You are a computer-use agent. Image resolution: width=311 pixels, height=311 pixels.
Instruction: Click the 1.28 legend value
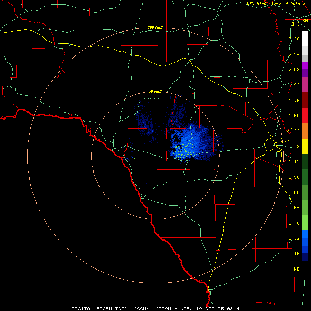(294, 147)
